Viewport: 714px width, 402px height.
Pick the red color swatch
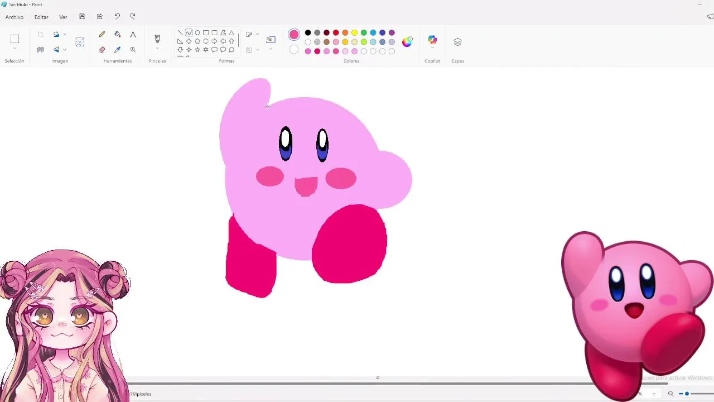point(336,33)
